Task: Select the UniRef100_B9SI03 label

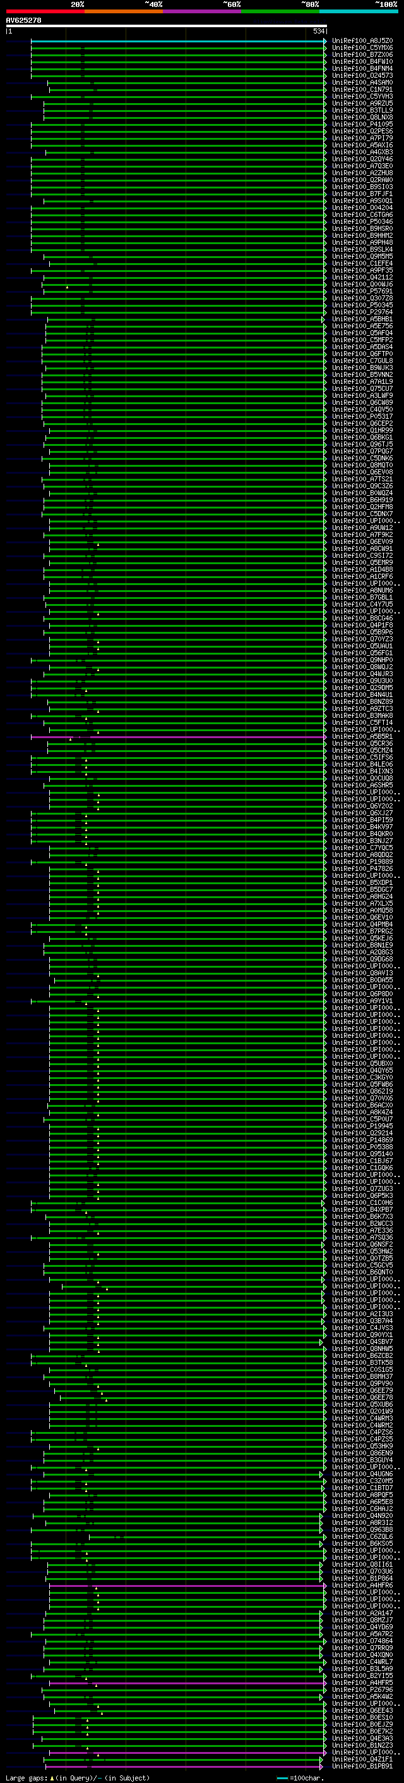Action: (x=362, y=187)
